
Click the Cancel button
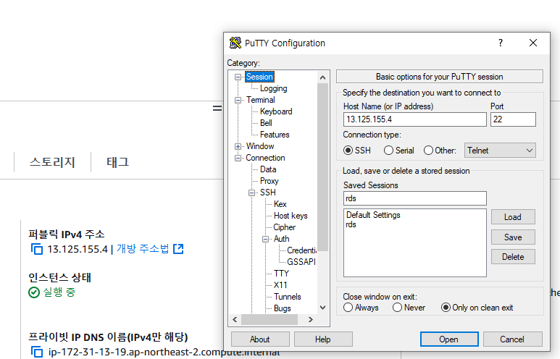point(512,339)
